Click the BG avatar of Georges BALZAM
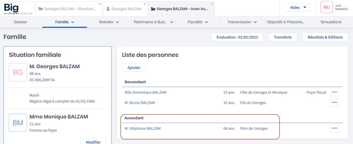Screen dimensions: 353x144 pyautogui.click(x=18, y=72)
